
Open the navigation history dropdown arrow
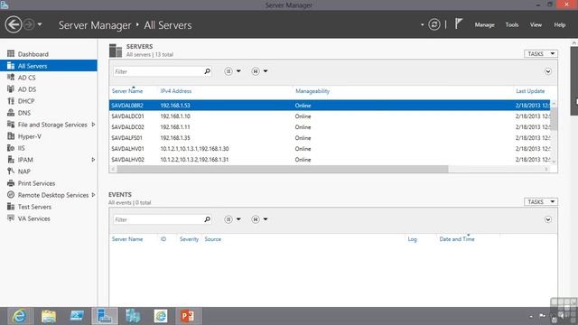[x=40, y=24]
